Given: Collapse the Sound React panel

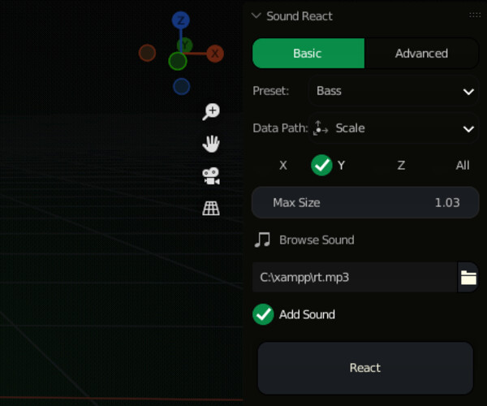Looking at the screenshot, I should coord(256,15).
